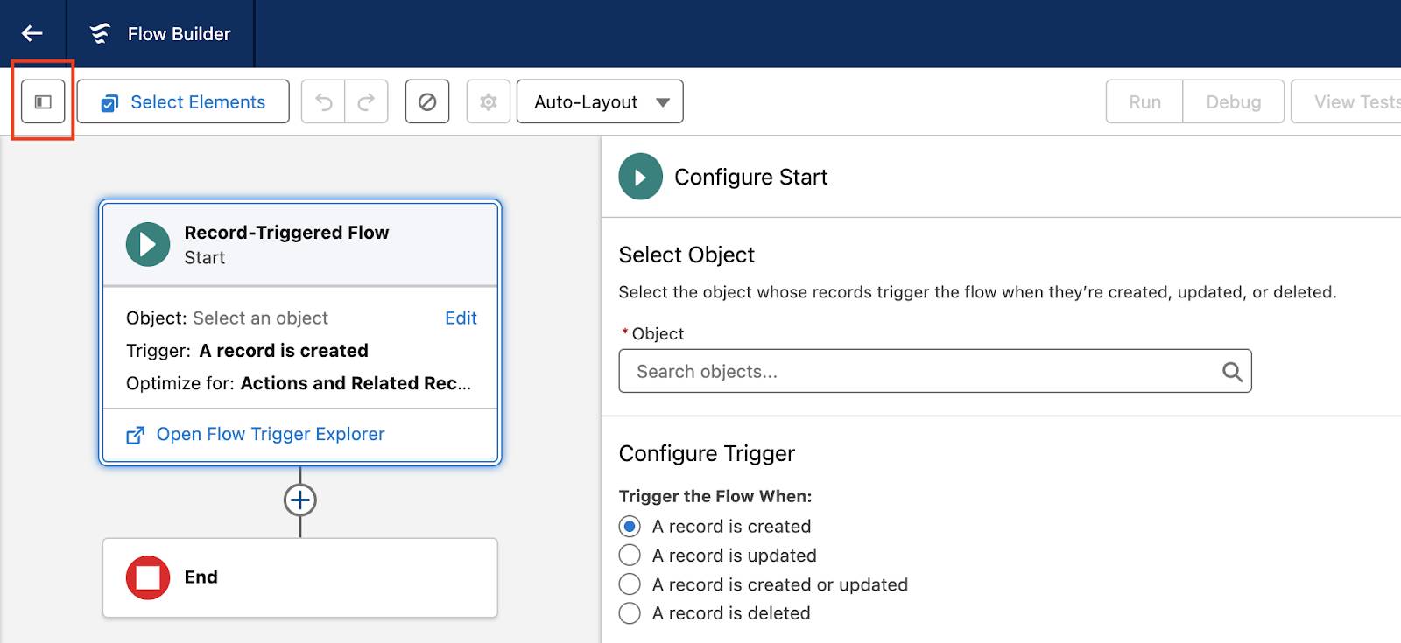Click the Search objects input field
The width and height of the screenshot is (1401, 643).
[935, 371]
